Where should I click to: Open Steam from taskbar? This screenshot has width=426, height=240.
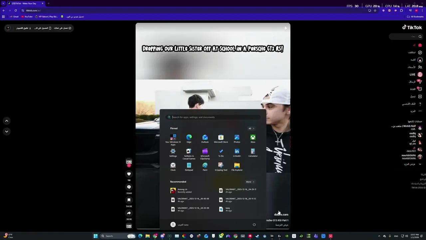click(x=257, y=236)
